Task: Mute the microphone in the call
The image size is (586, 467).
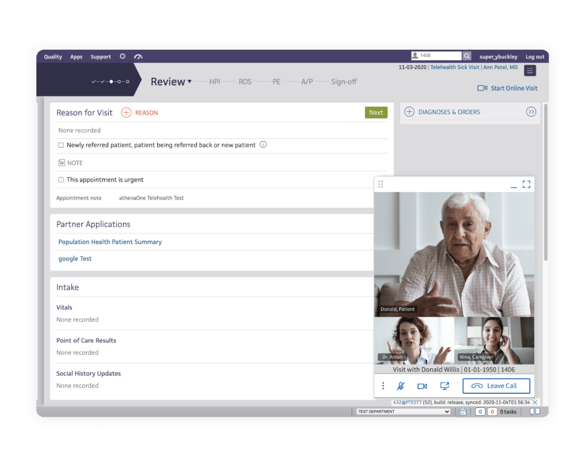Action: coord(401,386)
